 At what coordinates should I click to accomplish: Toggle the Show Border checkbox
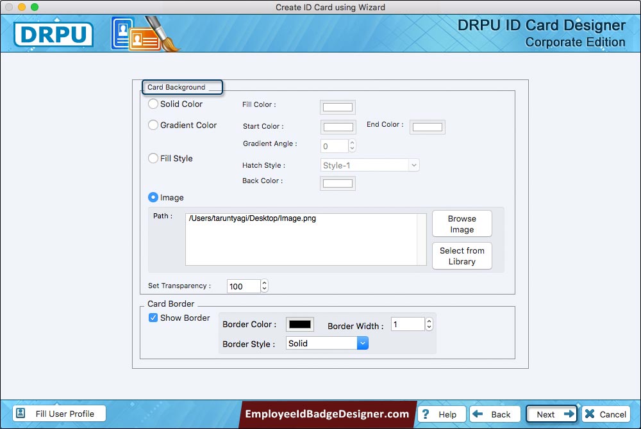pyautogui.click(x=153, y=318)
